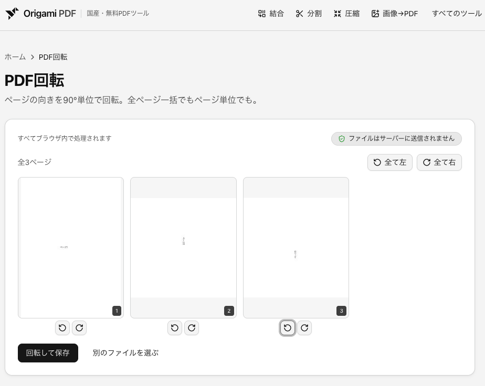Click 回転して保存 button
The height and width of the screenshot is (386, 485).
coord(48,353)
